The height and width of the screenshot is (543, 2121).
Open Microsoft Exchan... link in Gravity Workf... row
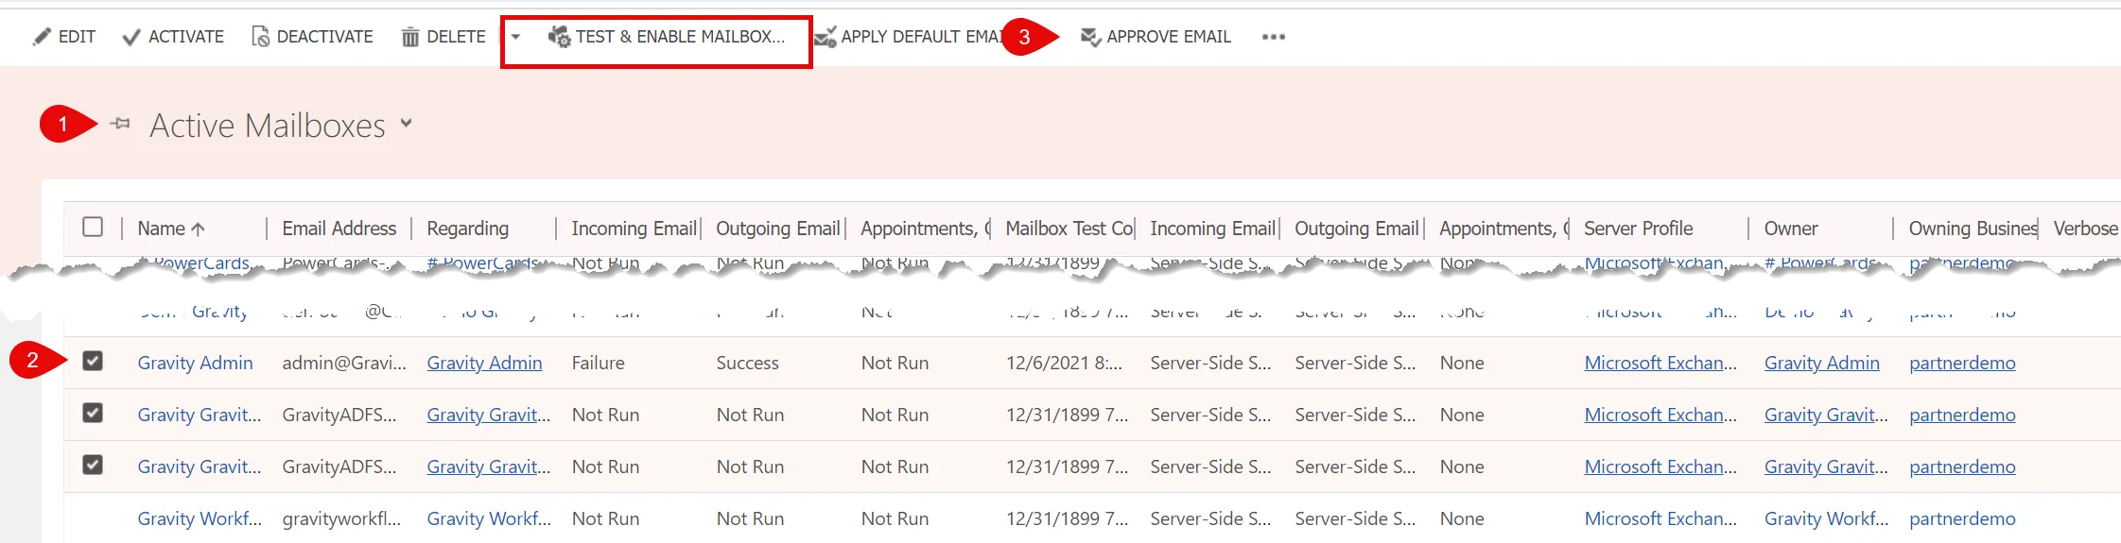pos(1660,518)
